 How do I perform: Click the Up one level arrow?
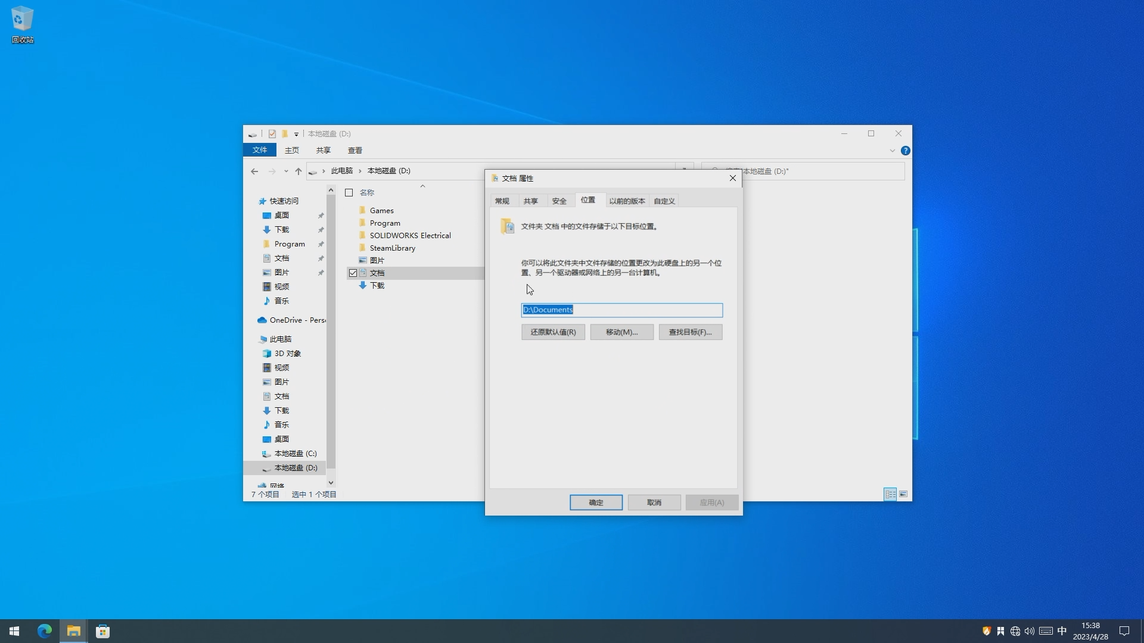(299, 171)
